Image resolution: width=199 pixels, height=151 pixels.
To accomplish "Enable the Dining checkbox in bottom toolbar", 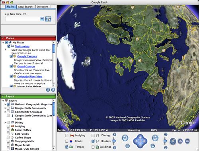I will pyautogui.click(x=93, y=136).
